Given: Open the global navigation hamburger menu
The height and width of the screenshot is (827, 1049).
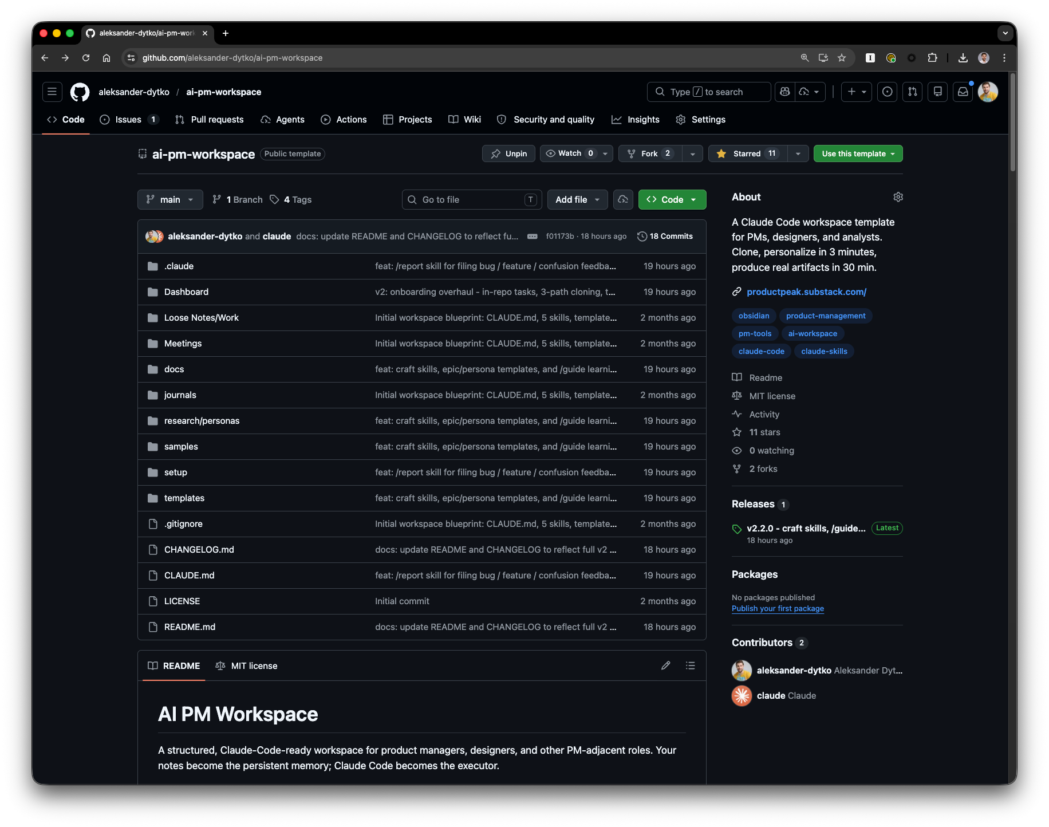Looking at the screenshot, I should point(52,92).
